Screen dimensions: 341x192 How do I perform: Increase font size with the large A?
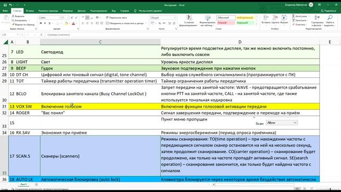72,18
